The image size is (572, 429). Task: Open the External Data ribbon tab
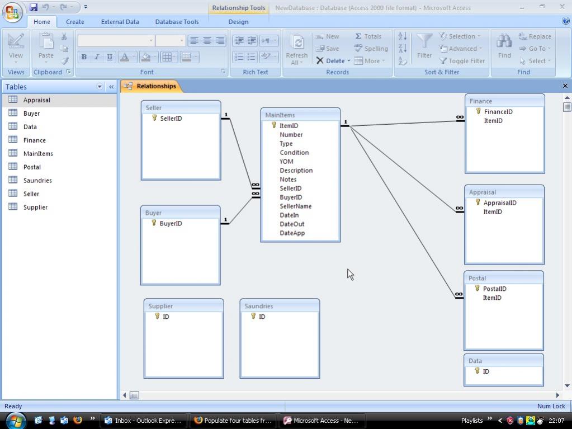point(120,22)
